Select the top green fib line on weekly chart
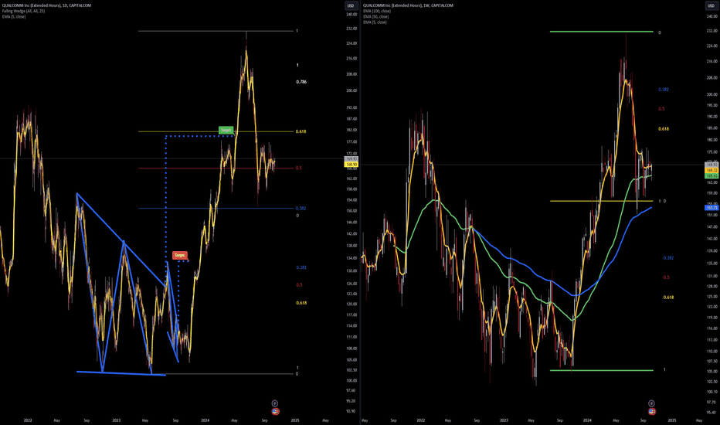 [602, 32]
